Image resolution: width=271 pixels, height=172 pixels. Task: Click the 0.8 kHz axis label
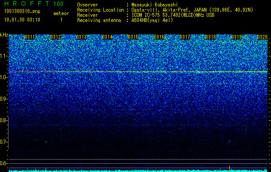[x=3, y=120]
